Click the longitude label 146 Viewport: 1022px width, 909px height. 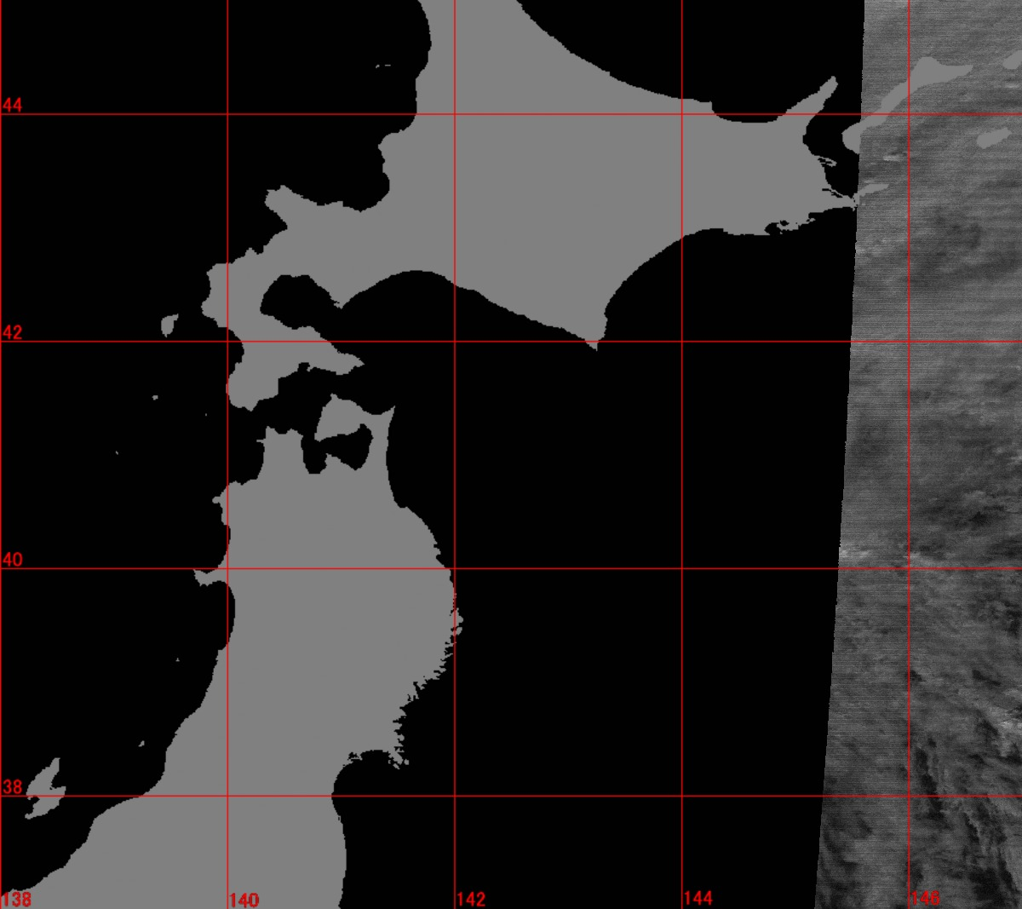click(x=925, y=898)
